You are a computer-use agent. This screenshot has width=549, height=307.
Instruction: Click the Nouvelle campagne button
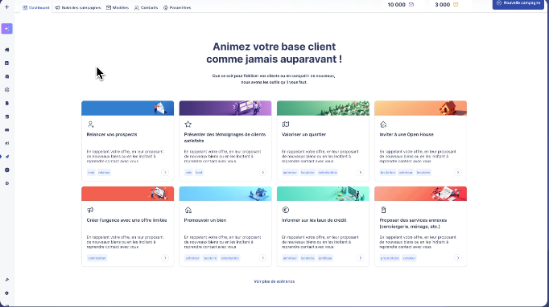point(518,3)
